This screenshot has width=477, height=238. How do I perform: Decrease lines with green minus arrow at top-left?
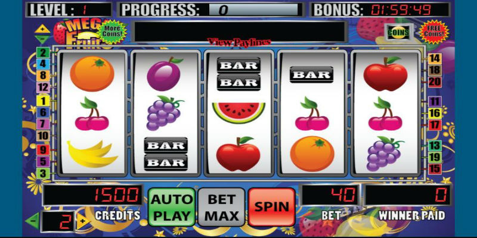coord(42,39)
